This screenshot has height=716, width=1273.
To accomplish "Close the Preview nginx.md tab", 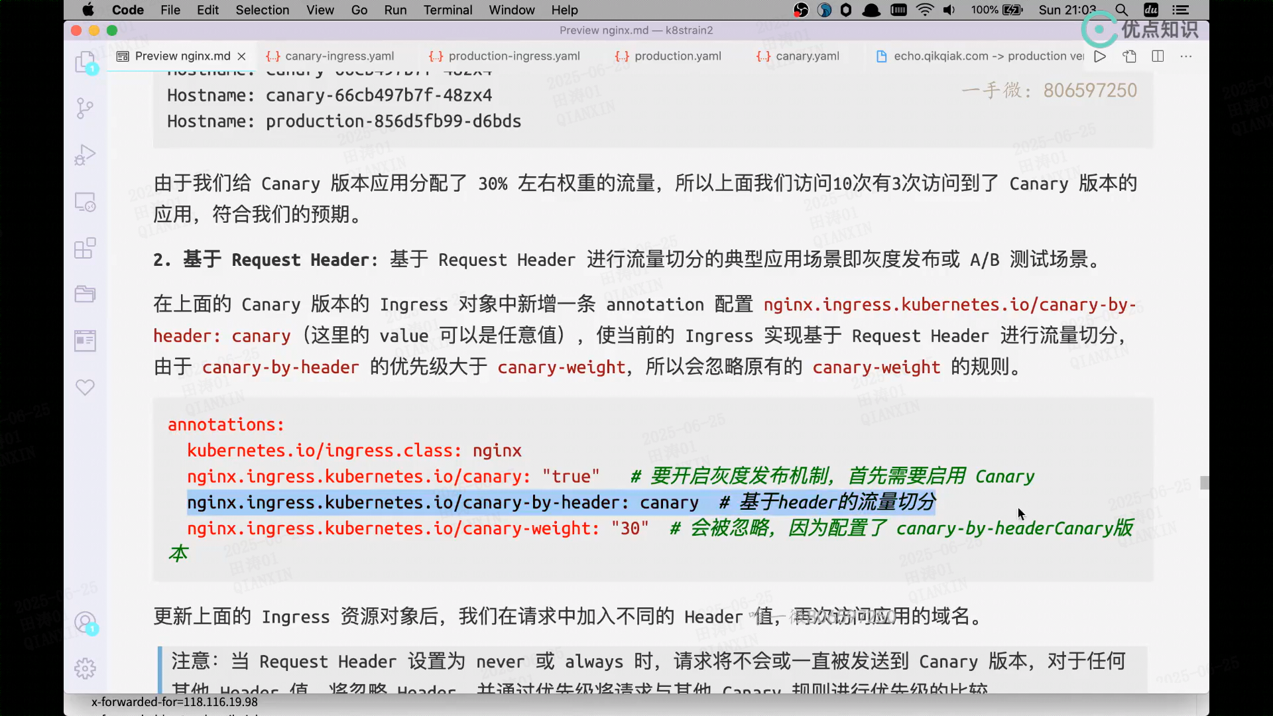I will point(242,56).
